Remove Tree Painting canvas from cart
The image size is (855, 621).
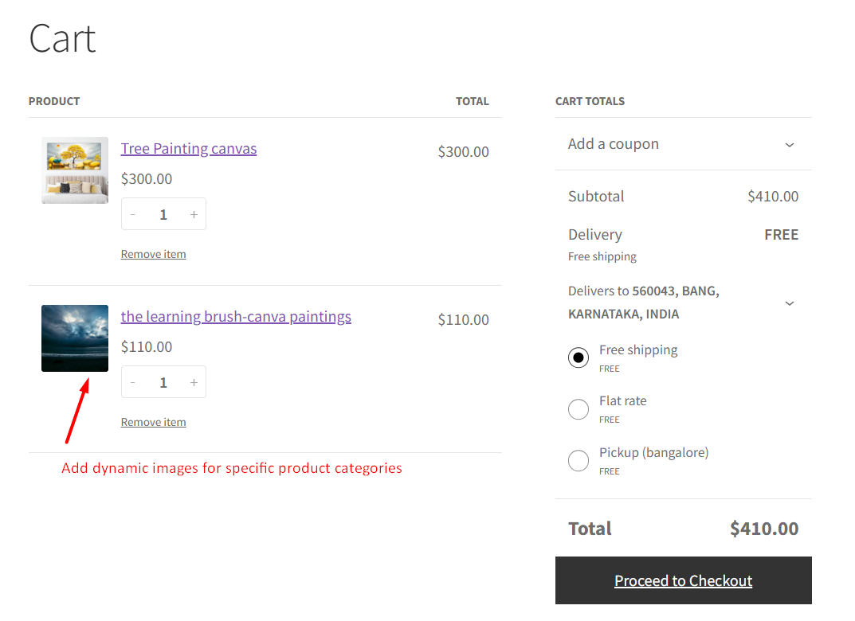(x=153, y=255)
